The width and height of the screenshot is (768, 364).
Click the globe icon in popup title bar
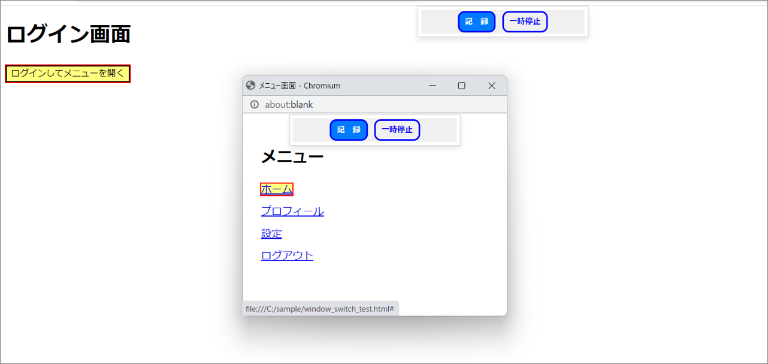251,86
